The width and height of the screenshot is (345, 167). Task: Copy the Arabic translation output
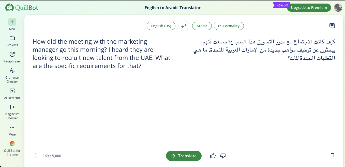pos(332,156)
